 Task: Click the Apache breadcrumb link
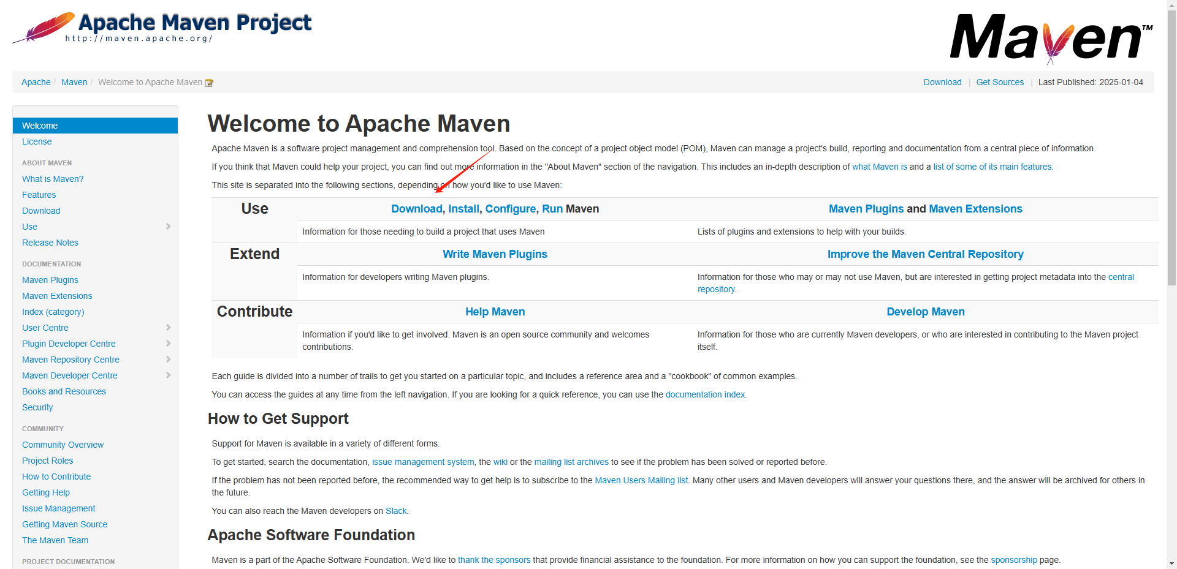(x=36, y=82)
